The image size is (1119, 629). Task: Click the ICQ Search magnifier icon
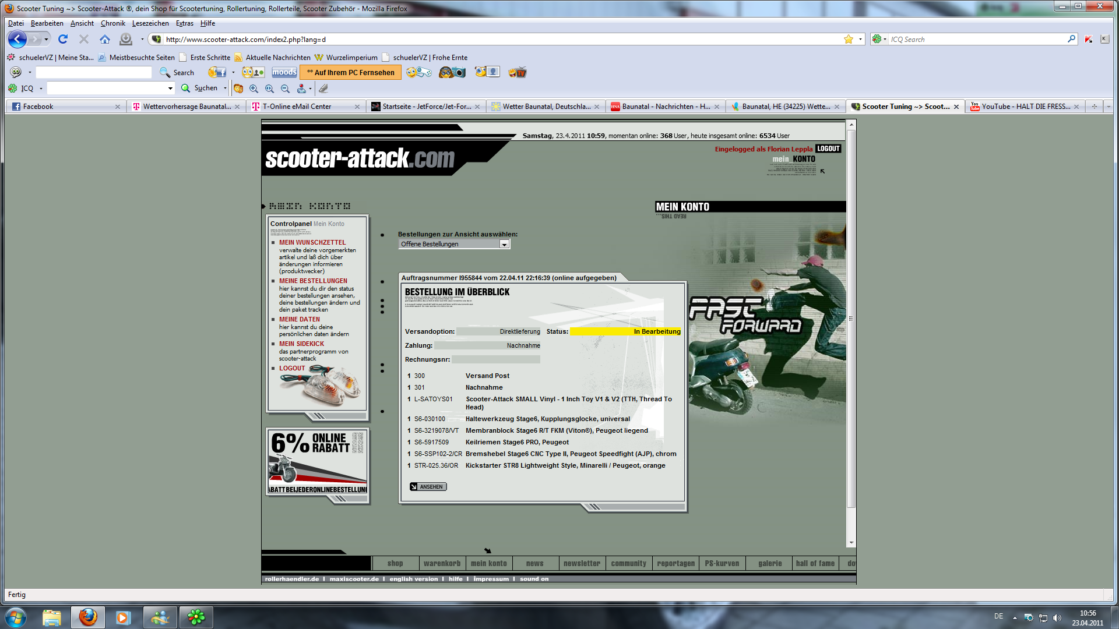pyautogui.click(x=1071, y=39)
